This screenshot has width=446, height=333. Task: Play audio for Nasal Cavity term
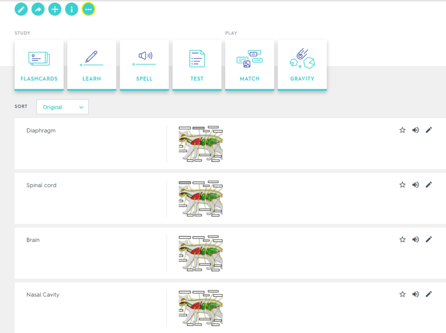416,294
